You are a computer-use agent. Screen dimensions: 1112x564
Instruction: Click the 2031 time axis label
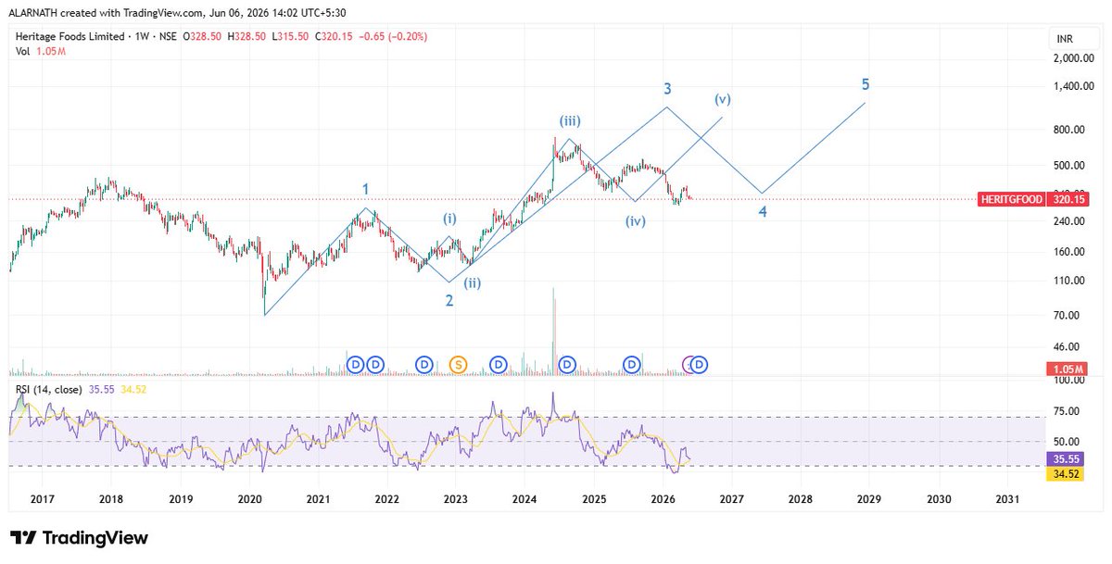1007,499
